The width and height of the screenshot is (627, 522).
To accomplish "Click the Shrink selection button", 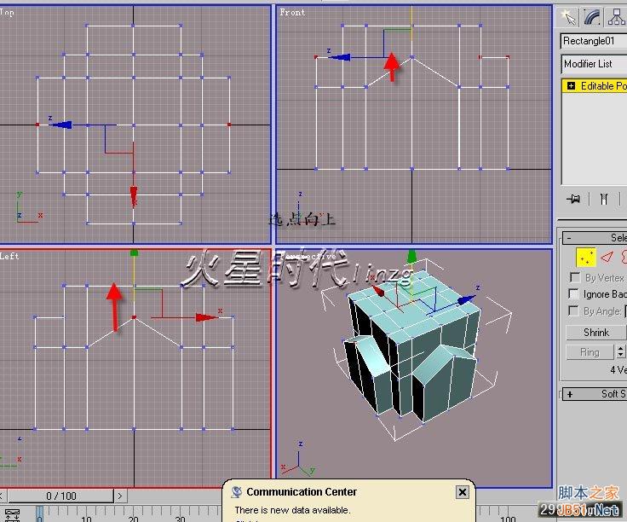I will [595, 333].
